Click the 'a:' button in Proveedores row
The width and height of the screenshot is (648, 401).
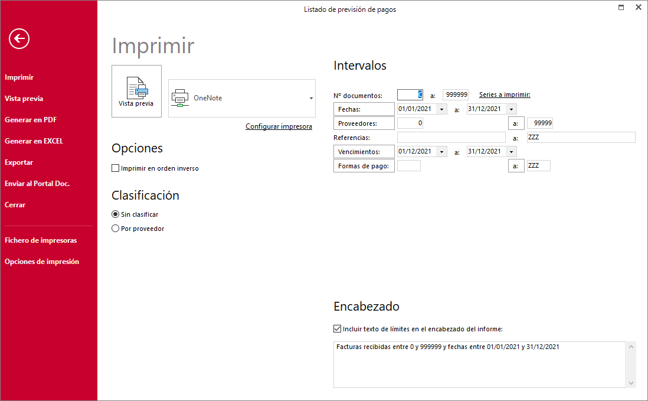[516, 123]
